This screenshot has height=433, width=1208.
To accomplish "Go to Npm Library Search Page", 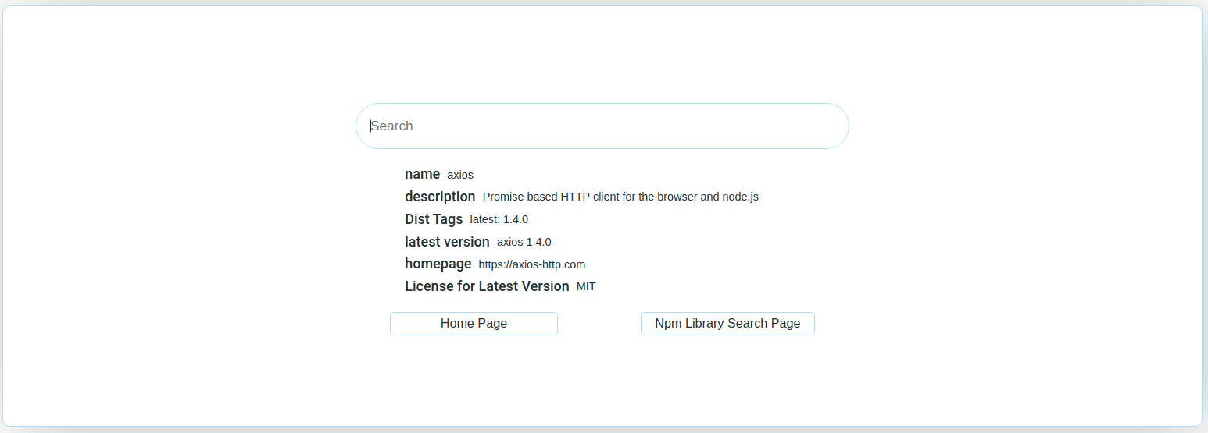I will click(727, 324).
